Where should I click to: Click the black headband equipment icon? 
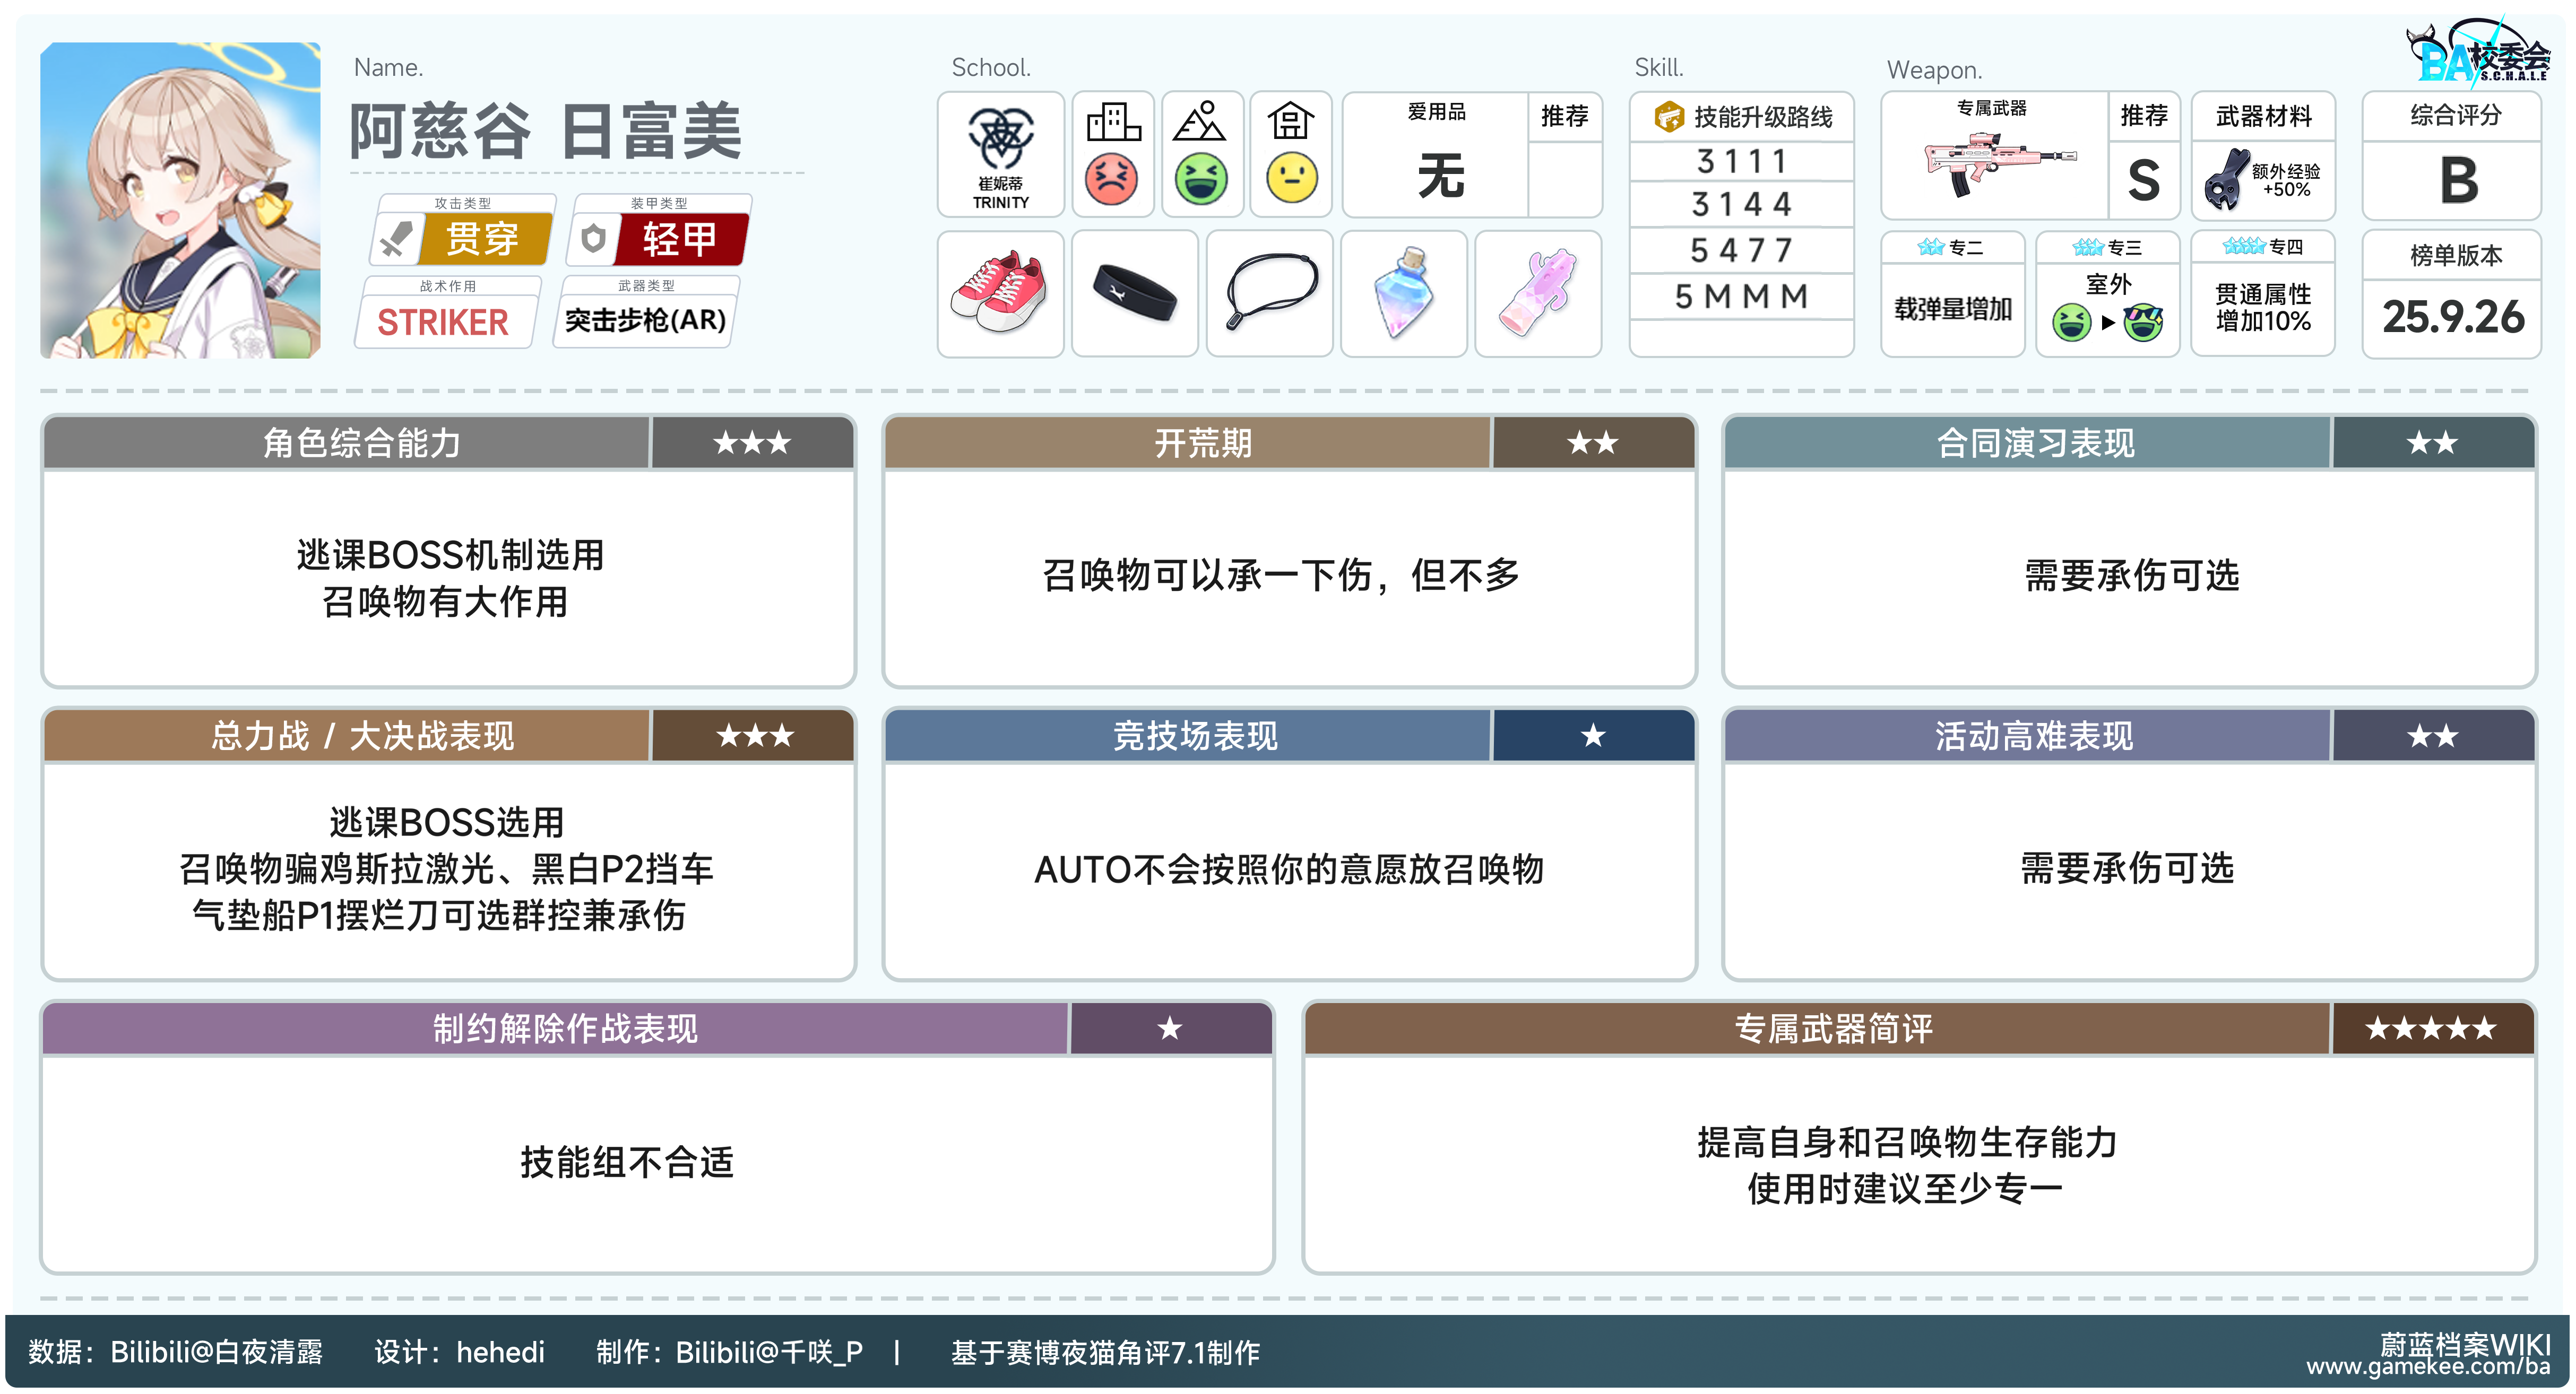pyautogui.click(x=1134, y=293)
